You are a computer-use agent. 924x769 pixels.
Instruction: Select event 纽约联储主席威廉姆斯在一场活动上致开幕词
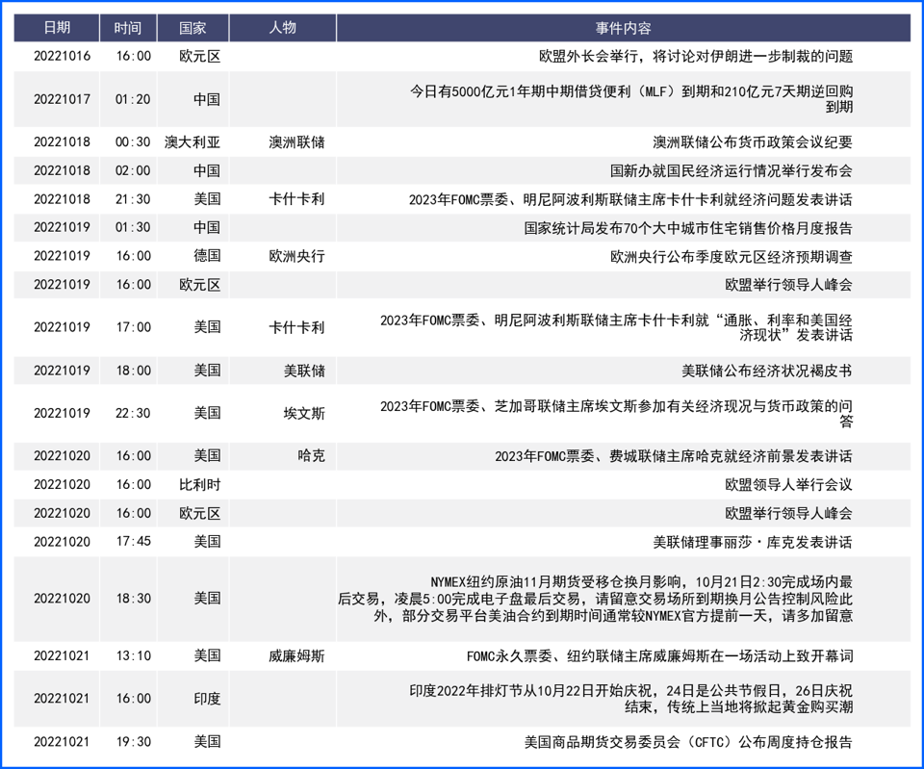point(709,655)
